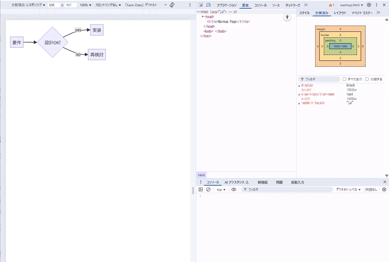Open console settings gear icon
The image size is (389, 262).
point(384,189)
